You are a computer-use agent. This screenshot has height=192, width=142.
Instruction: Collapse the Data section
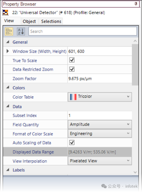click(8, 106)
